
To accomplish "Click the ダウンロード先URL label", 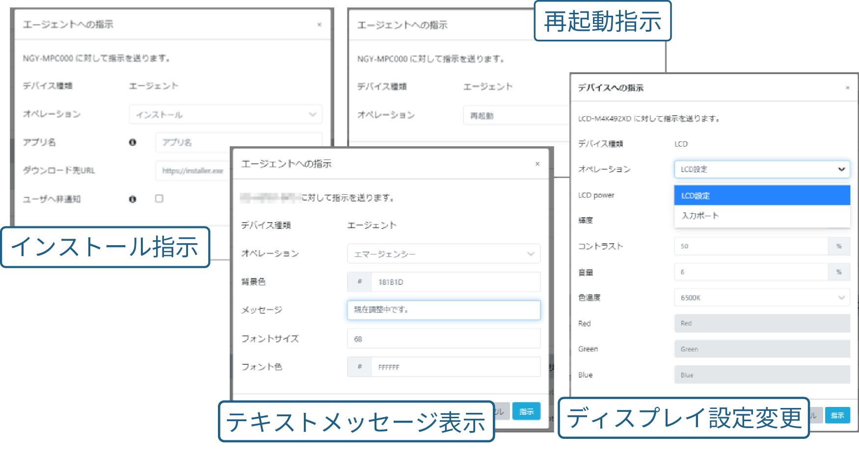I will click(59, 171).
